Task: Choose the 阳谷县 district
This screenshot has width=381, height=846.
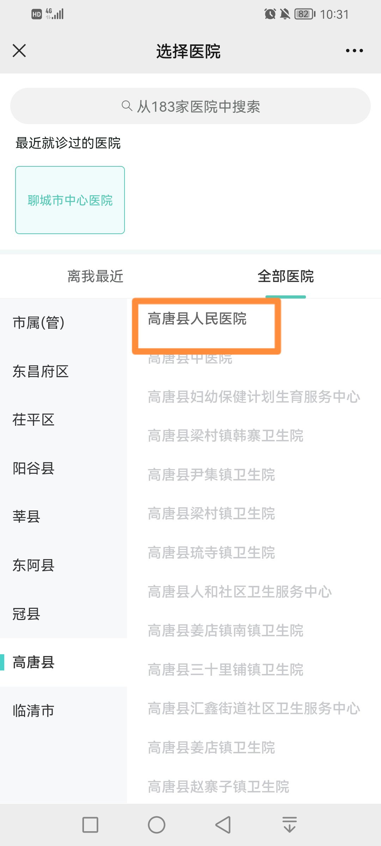Action: coord(34,468)
